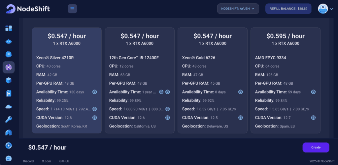
Task: Click the blue cube icon in sidebar
Action: click(9, 80)
